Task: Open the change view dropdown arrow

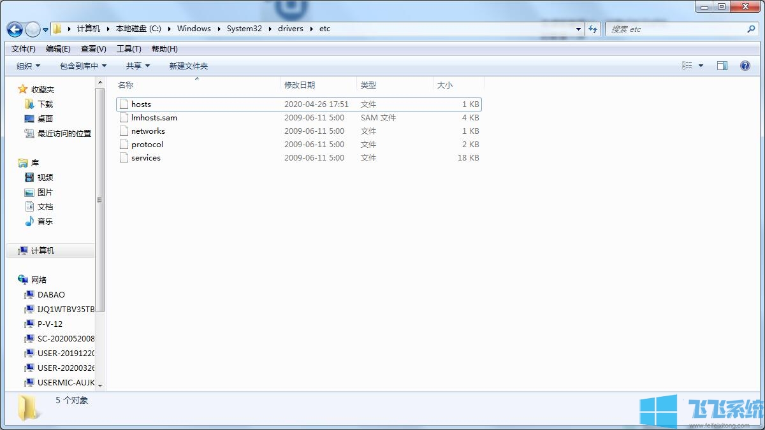Action: coord(700,65)
